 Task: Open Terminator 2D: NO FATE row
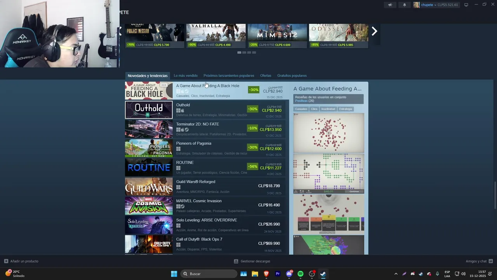205,129
